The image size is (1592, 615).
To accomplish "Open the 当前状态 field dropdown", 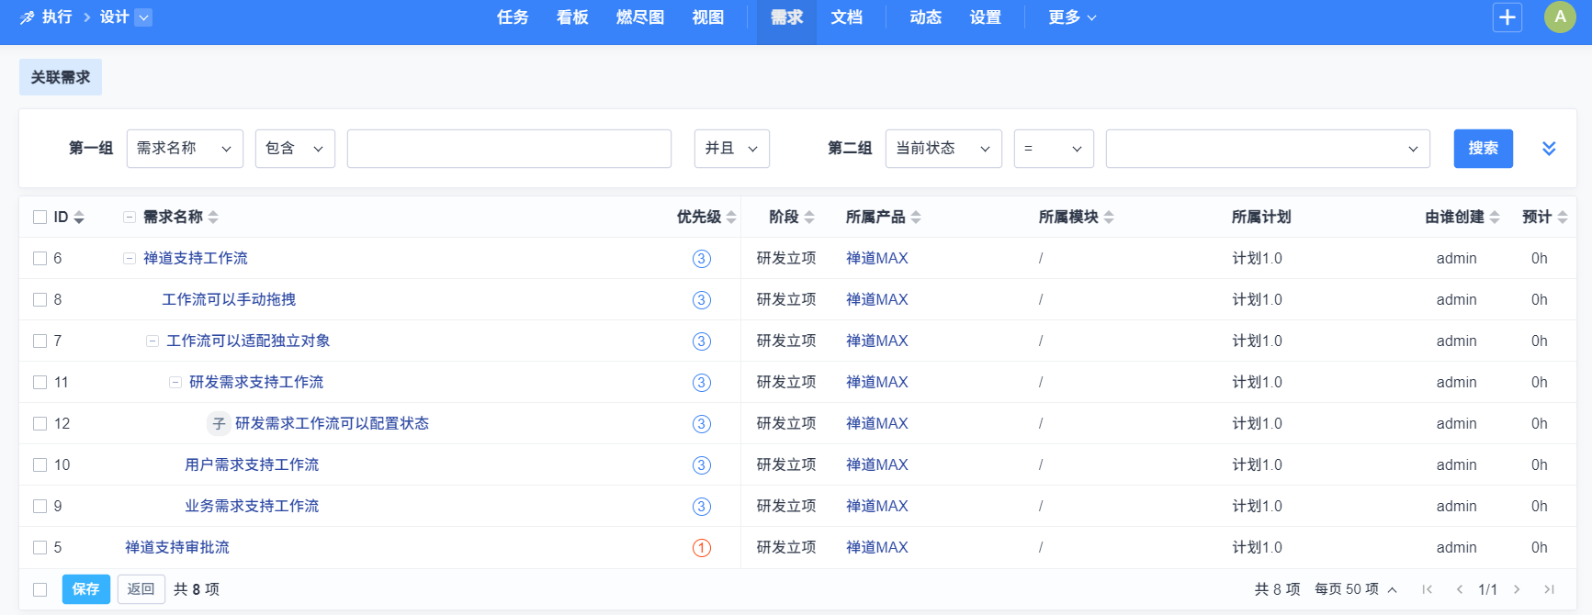I will (943, 149).
